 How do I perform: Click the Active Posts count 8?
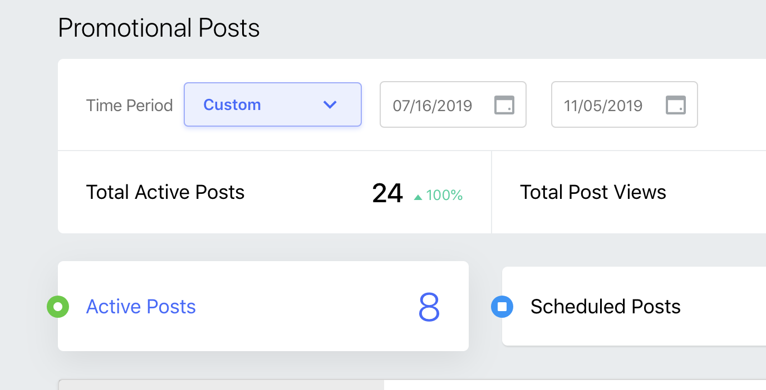429,307
